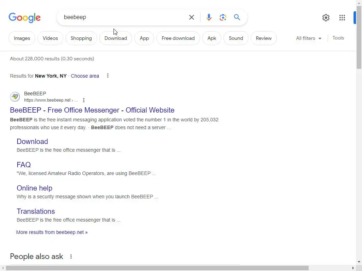The width and height of the screenshot is (362, 271).
Task: Click the About 228,000 results text
Action: [x=52, y=59]
